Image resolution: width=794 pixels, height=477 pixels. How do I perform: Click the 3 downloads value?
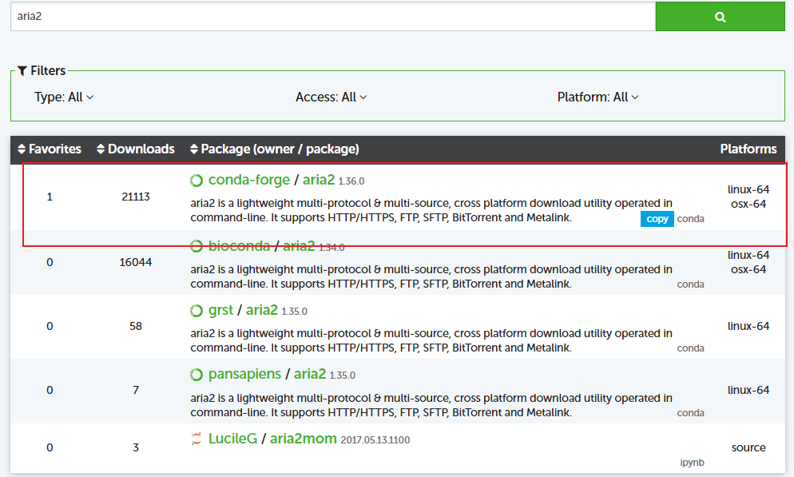[x=136, y=447]
